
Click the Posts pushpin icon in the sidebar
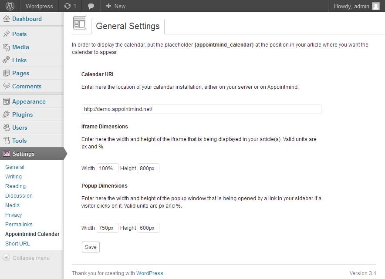point(6,34)
